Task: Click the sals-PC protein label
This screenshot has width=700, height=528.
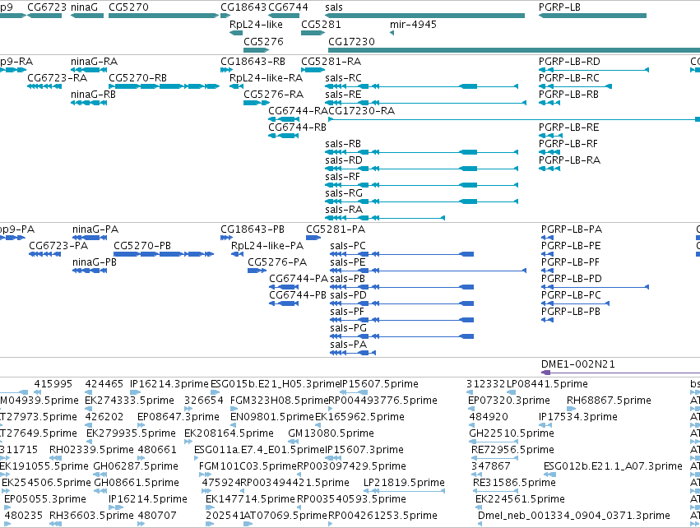Action: pyautogui.click(x=348, y=246)
